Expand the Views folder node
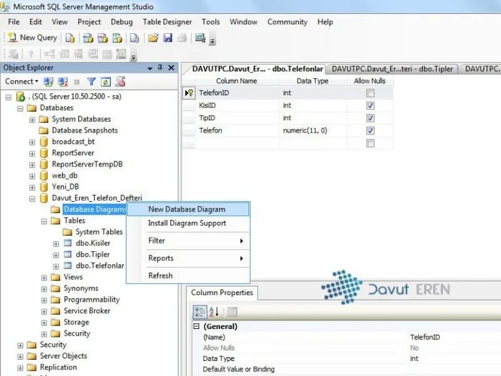 44,277
